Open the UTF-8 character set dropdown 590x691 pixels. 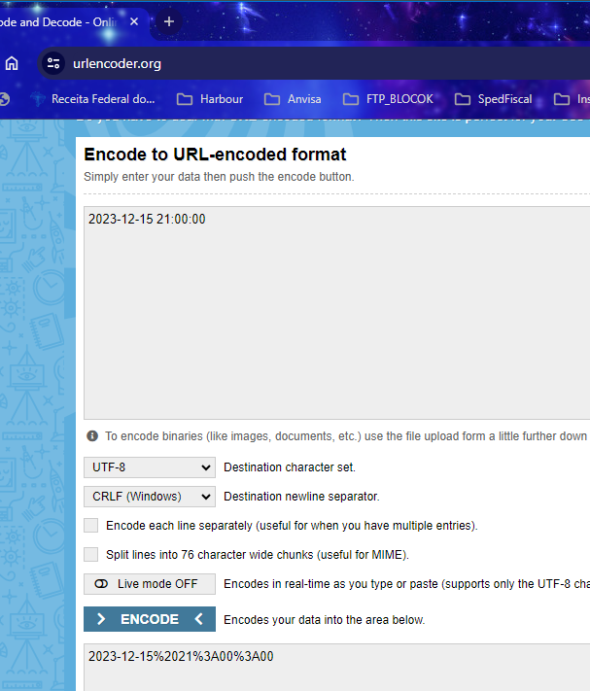[x=150, y=467]
